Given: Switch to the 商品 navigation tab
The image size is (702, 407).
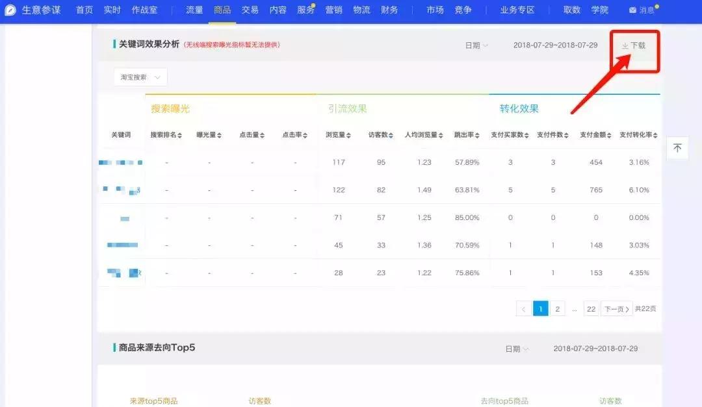Looking at the screenshot, I should click(222, 10).
